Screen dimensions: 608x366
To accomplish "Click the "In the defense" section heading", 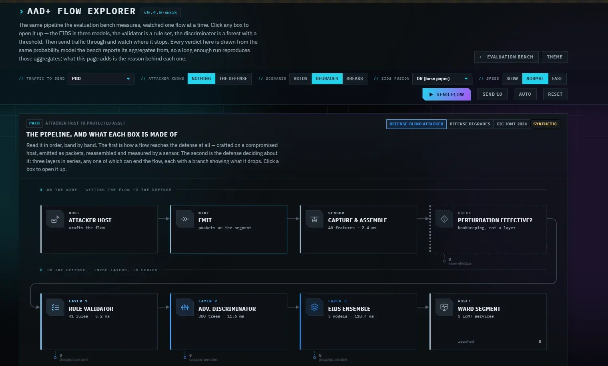I will click(x=102, y=270).
